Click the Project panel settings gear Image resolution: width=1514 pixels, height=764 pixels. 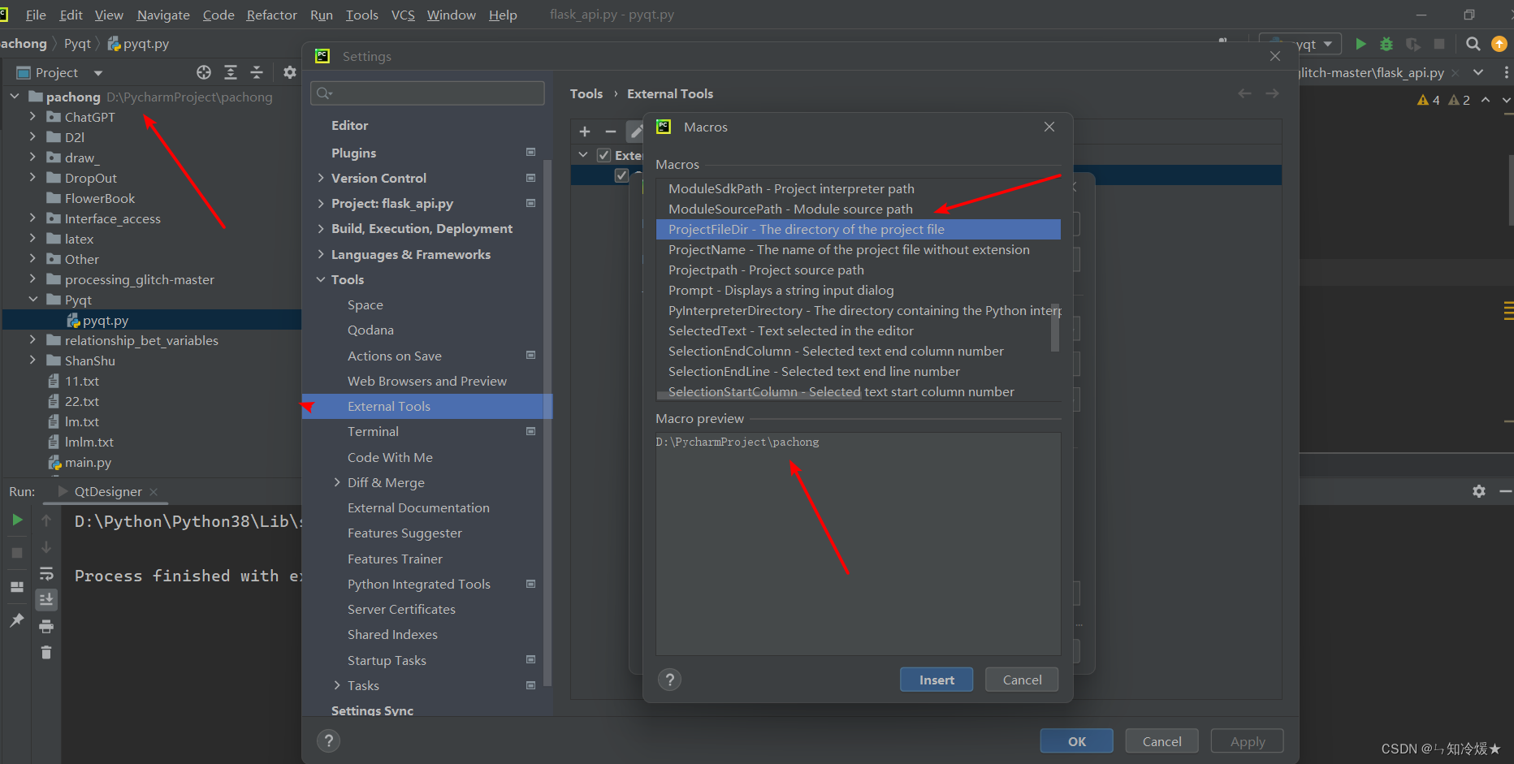point(289,73)
